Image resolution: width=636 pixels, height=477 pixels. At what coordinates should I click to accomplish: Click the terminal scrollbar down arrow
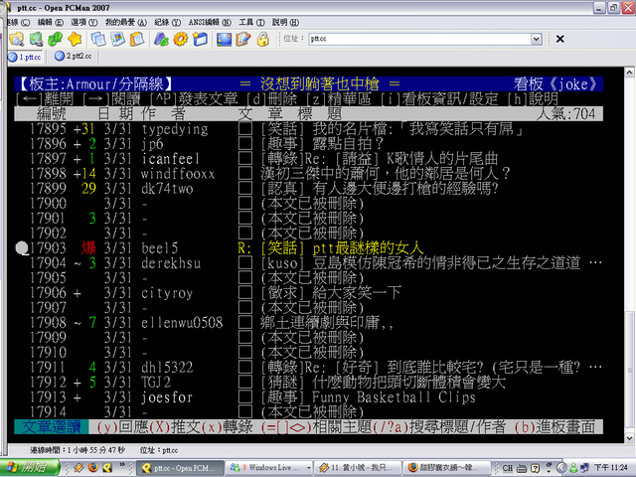629,438
